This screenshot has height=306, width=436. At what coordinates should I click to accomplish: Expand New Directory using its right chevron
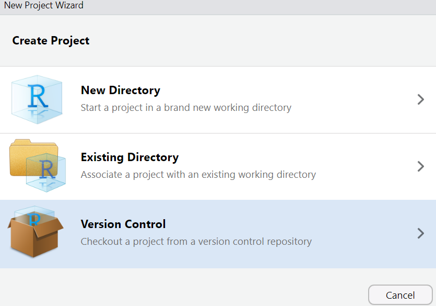(x=421, y=99)
